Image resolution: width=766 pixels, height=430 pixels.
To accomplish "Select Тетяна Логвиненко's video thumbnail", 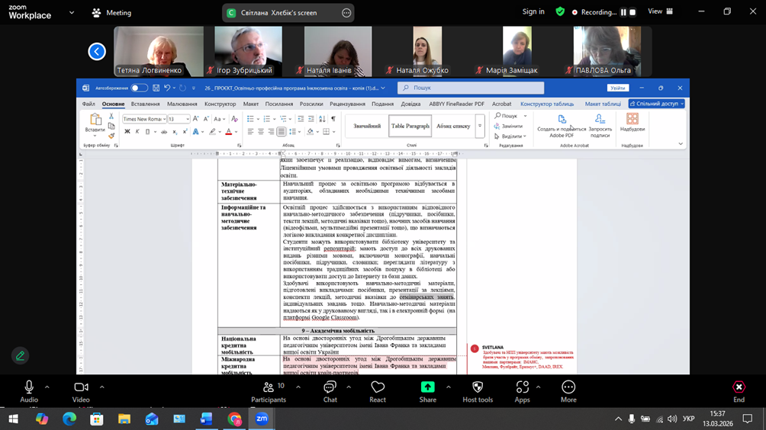I will click(159, 52).
